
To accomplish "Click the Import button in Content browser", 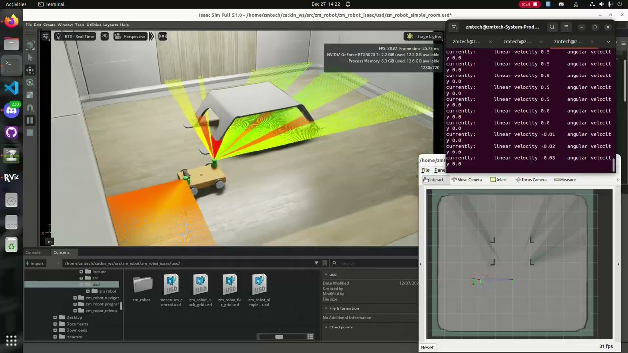I will click(x=34, y=263).
